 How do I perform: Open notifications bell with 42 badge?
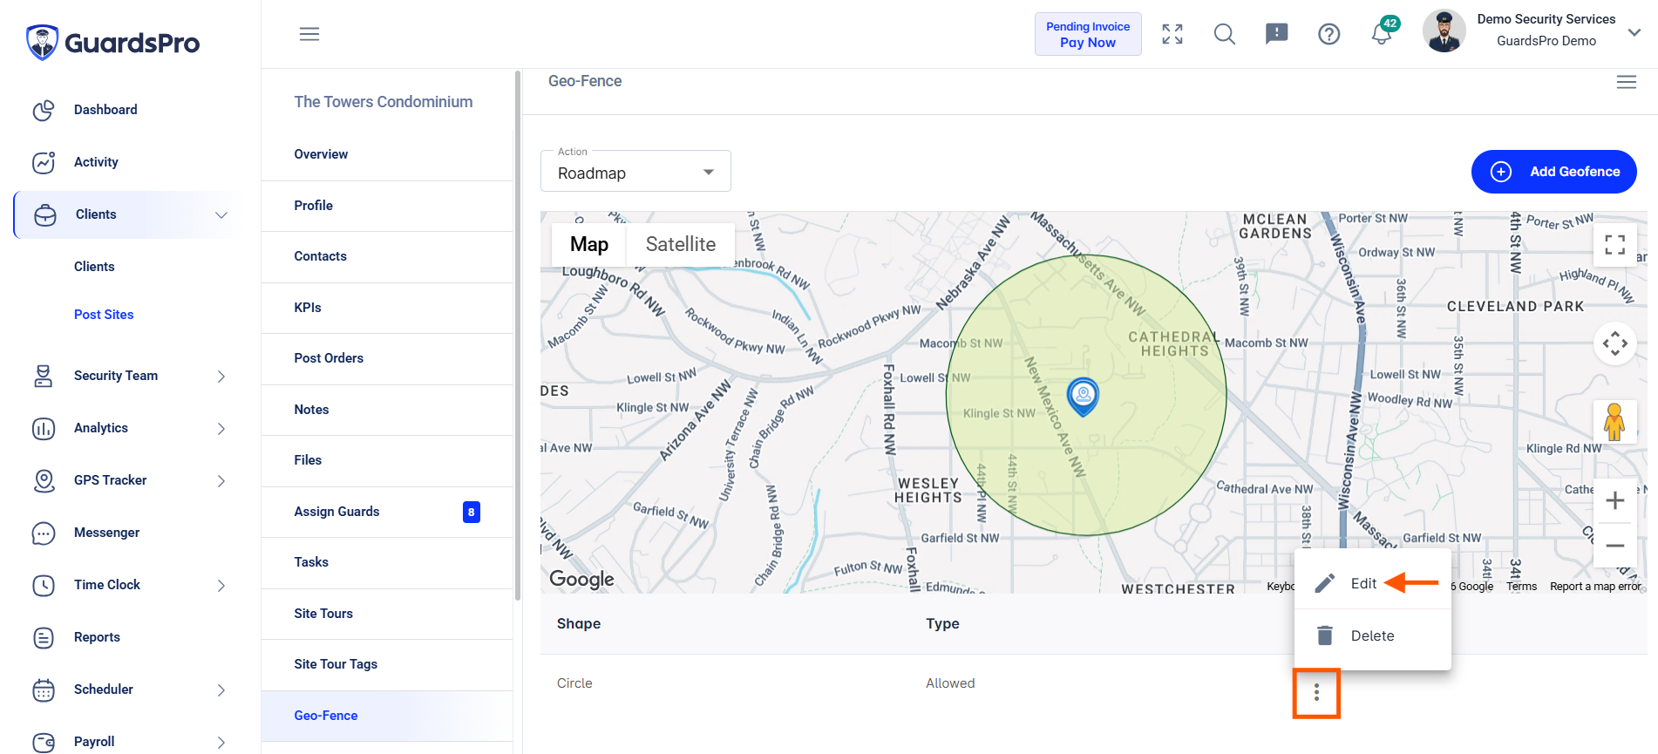1383,33
